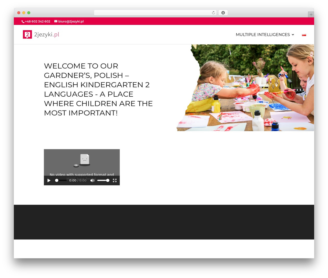This screenshot has width=328, height=278.
Task: Click the phone icon in the top bar
Action: point(23,22)
